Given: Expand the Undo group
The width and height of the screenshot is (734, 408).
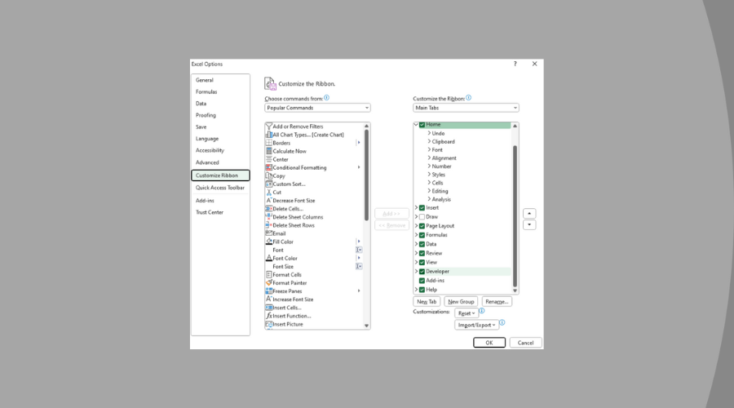Looking at the screenshot, I should pos(429,133).
